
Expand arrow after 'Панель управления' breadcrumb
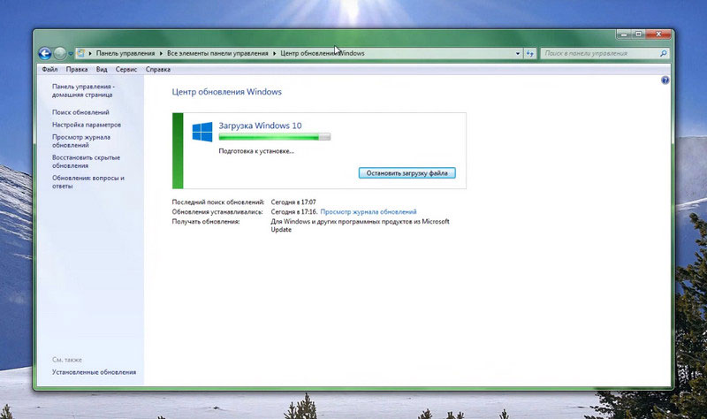161,53
